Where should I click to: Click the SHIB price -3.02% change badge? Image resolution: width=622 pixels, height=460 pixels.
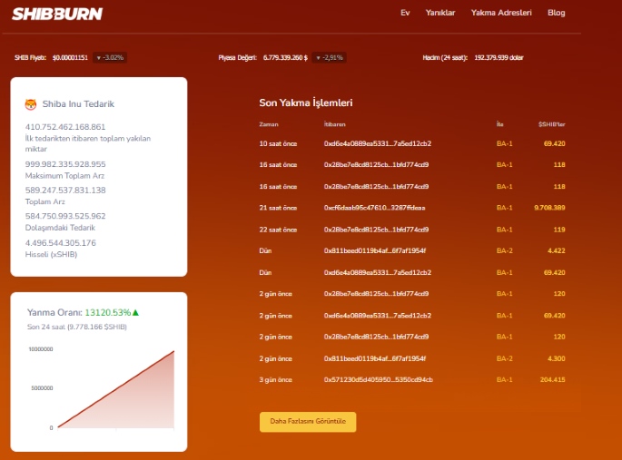point(110,57)
